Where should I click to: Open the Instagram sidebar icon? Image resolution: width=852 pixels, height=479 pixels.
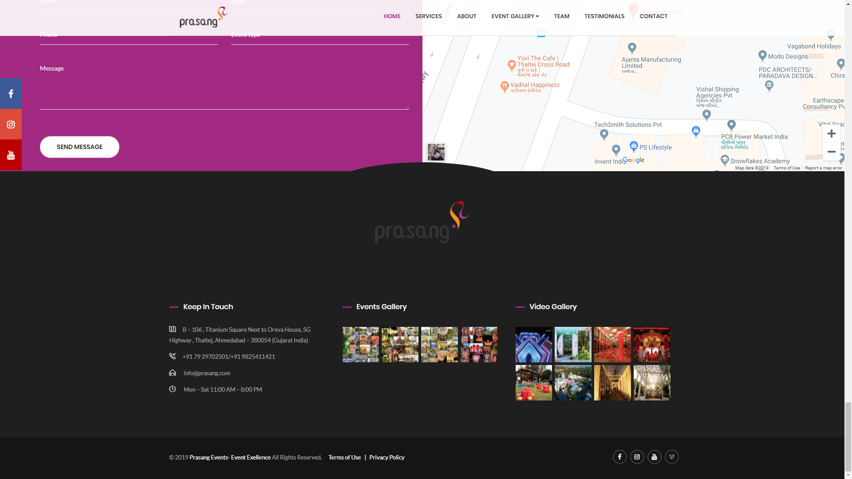(11, 125)
